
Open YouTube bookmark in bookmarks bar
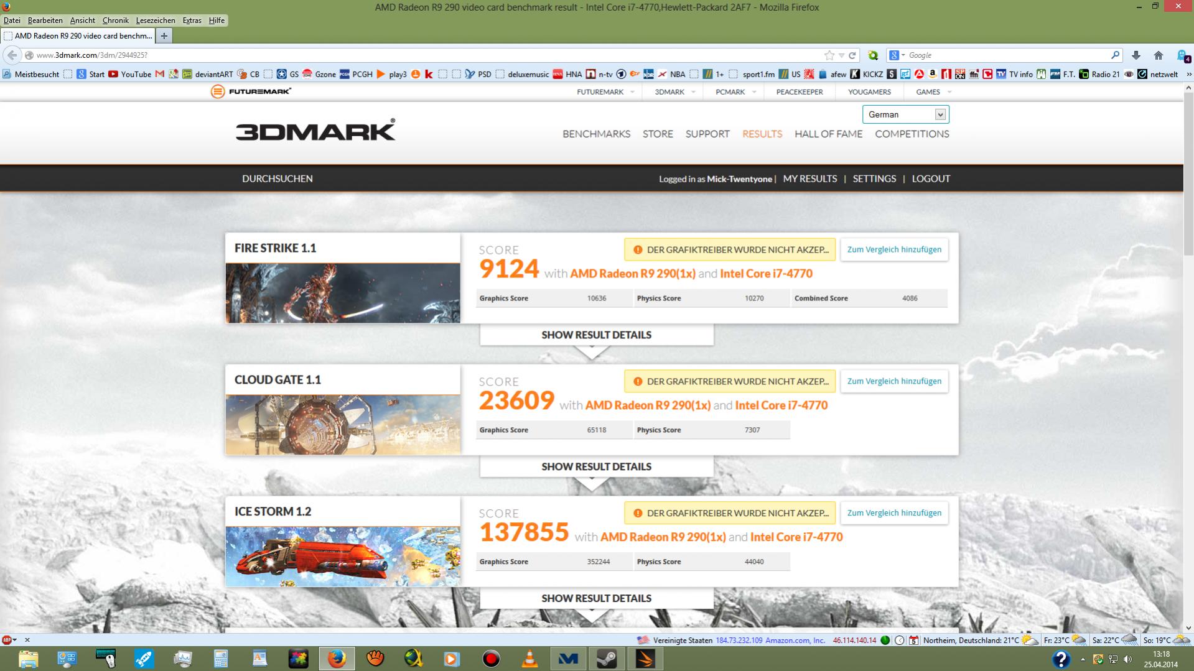(x=129, y=74)
